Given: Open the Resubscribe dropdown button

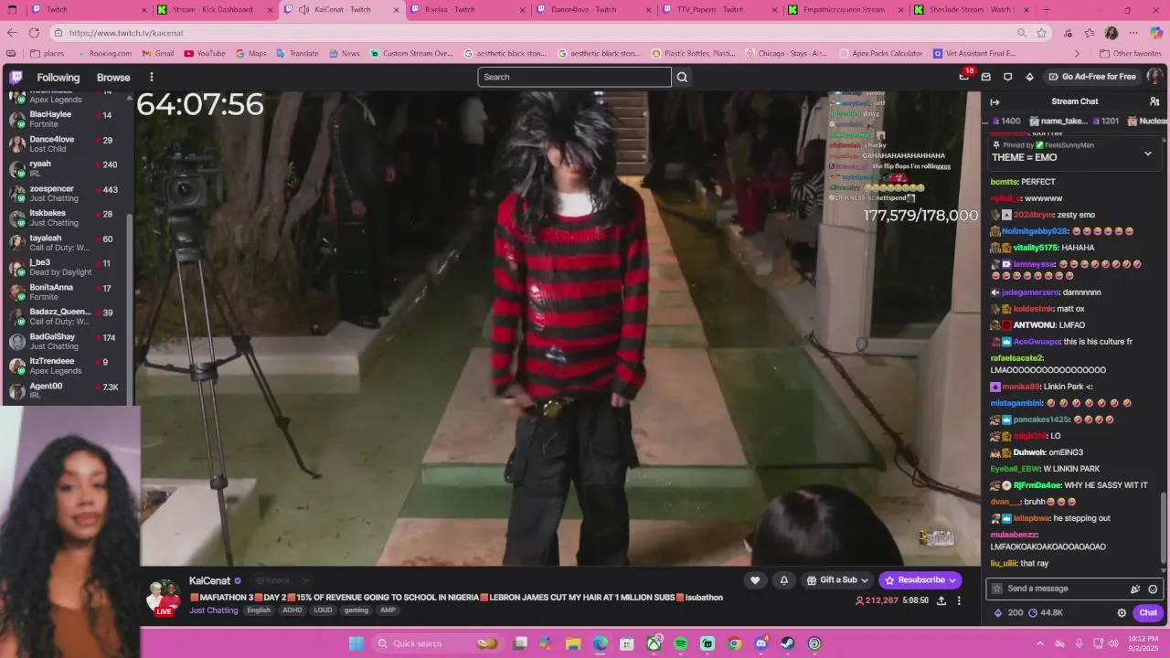Looking at the screenshot, I should tap(920, 579).
